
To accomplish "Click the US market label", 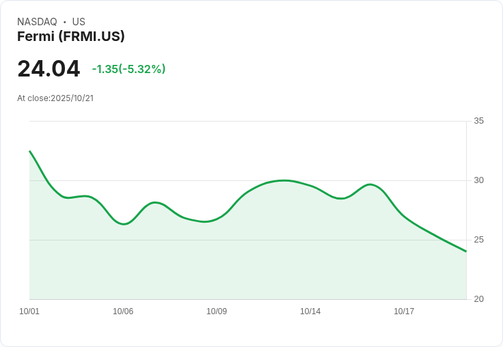I will coord(79,22).
